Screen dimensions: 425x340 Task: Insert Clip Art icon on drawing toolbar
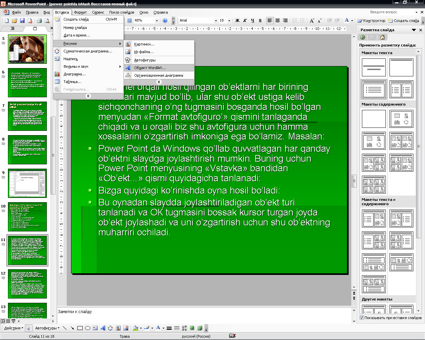tap(118, 328)
